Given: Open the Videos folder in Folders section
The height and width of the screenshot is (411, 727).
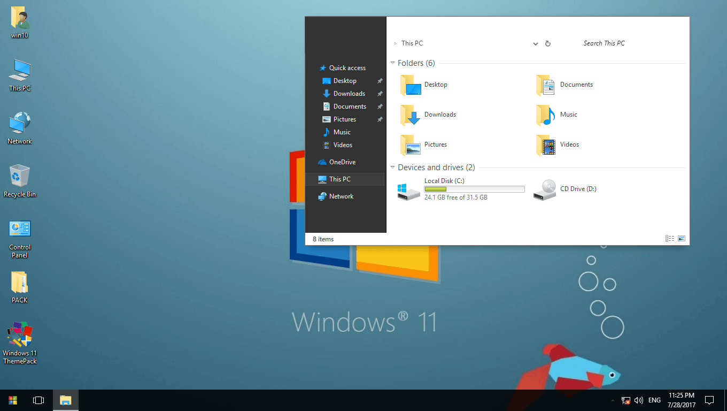Looking at the screenshot, I should (558, 144).
